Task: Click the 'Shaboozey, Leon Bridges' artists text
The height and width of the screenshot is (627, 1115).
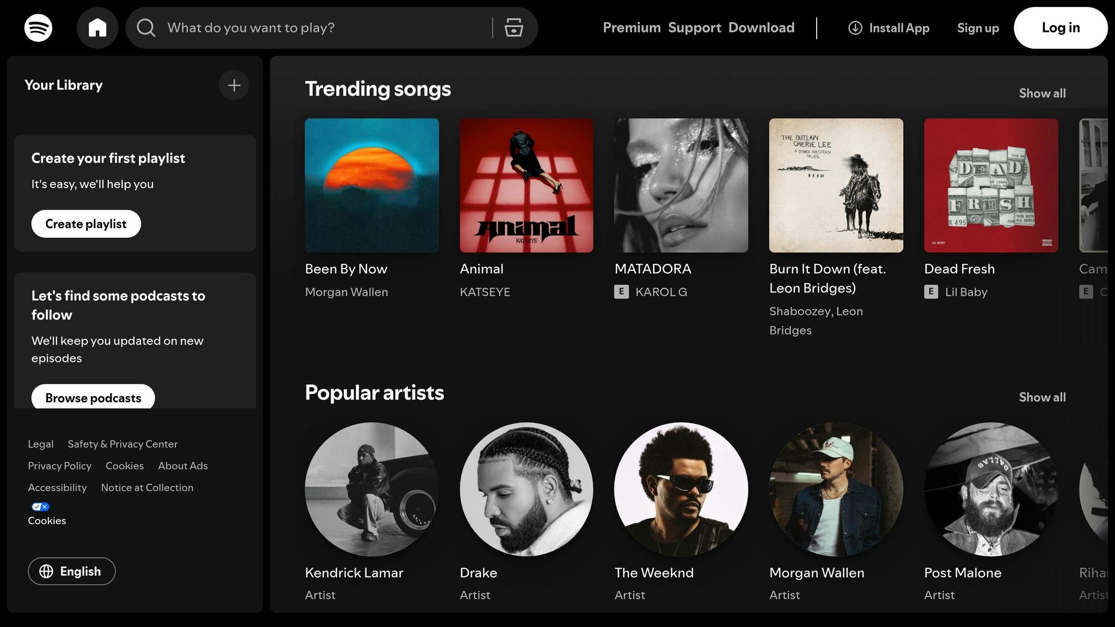Action: pos(816,321)
